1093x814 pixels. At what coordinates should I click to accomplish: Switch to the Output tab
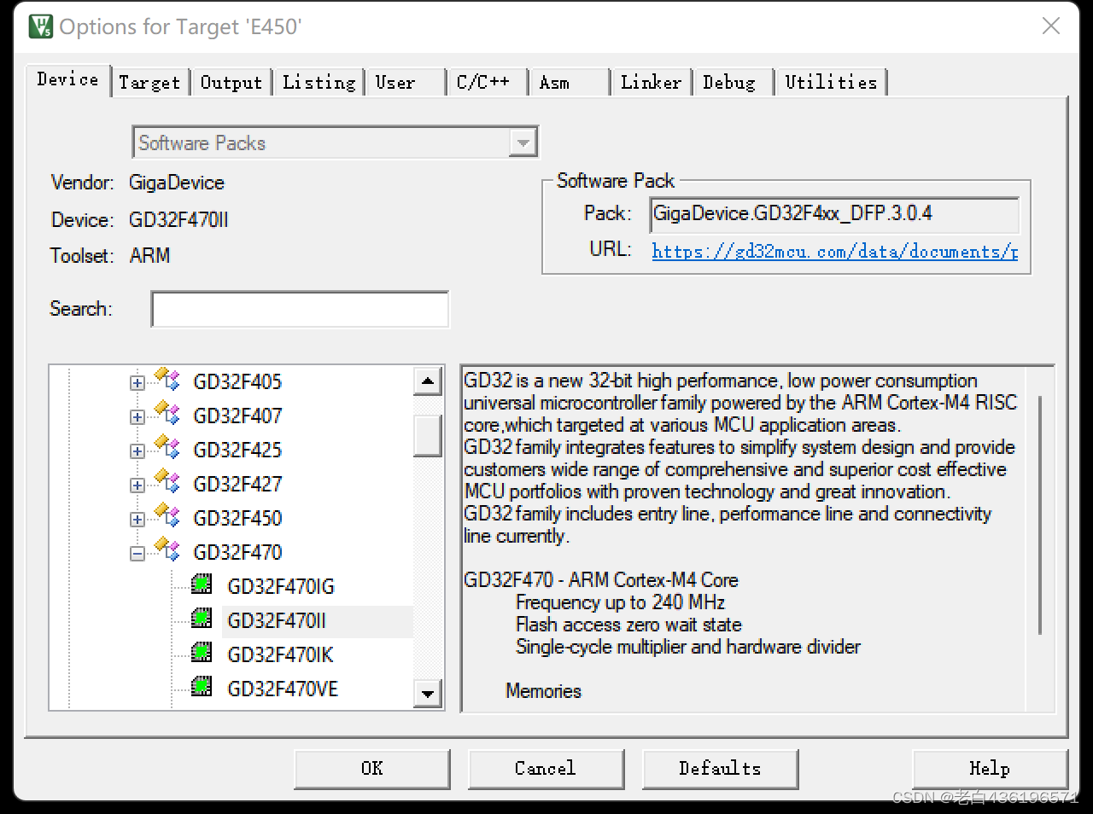[x=231, y=83]
